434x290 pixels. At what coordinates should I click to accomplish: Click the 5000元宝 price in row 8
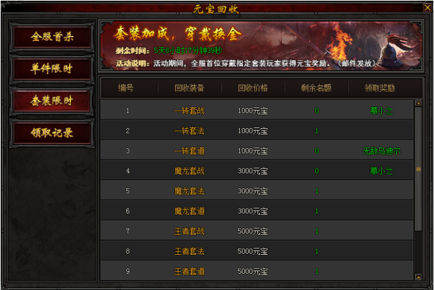[252, 252]
